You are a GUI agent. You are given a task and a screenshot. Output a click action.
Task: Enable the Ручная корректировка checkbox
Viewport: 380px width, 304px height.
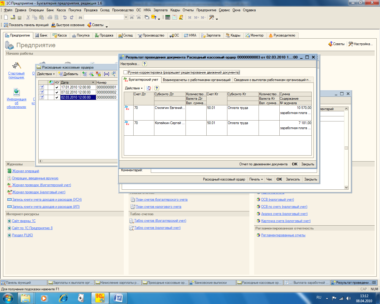tap(125, 72)
